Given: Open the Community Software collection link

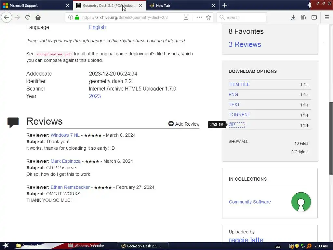Looking at the screenshot, I should pyautogui.click(x=250, y=202).
